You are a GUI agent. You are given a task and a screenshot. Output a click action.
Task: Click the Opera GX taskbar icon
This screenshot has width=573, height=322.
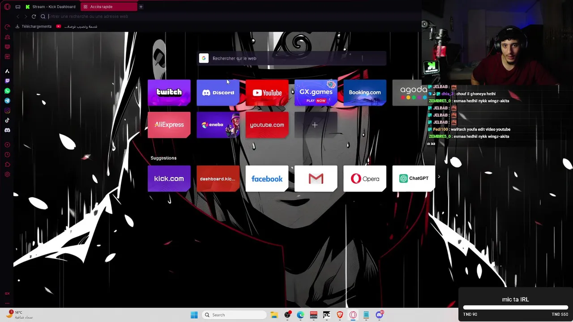pyautogui.click(x=353, y=315)
